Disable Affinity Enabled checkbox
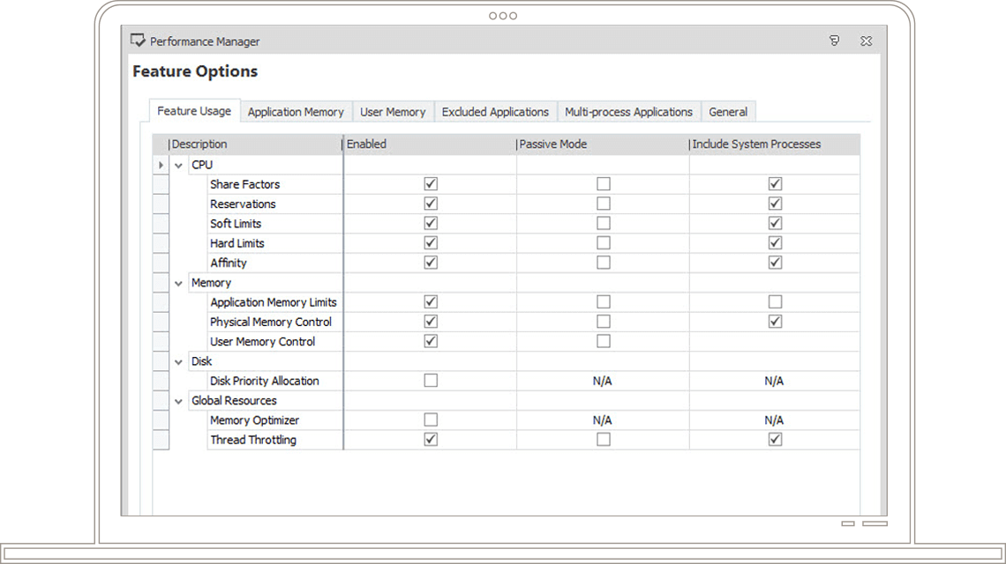 [431, 262]
